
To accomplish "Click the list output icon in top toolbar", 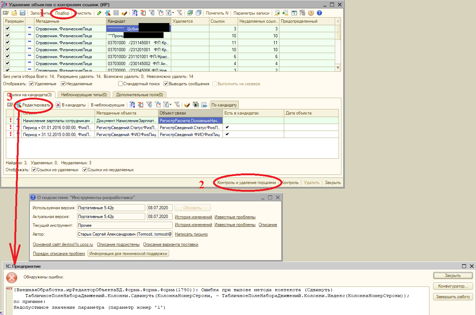I will pyautogui.click(x=143, y=13).
